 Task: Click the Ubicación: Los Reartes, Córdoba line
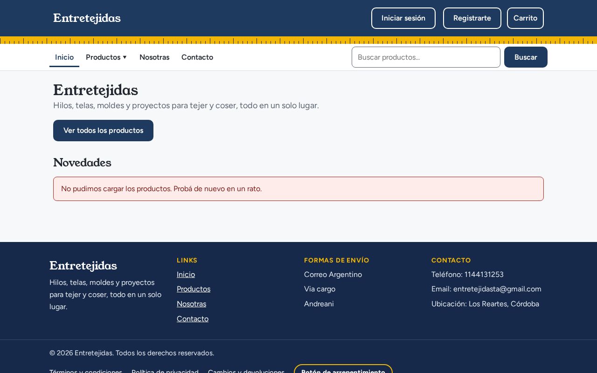[x=485, y=304]
